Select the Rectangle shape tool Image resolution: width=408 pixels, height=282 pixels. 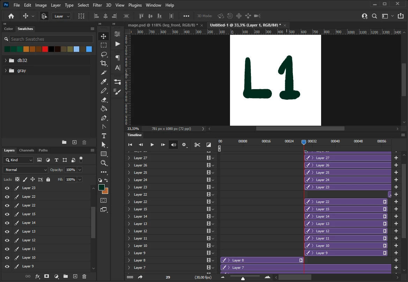pyautogui.click(x=104, y=154)
